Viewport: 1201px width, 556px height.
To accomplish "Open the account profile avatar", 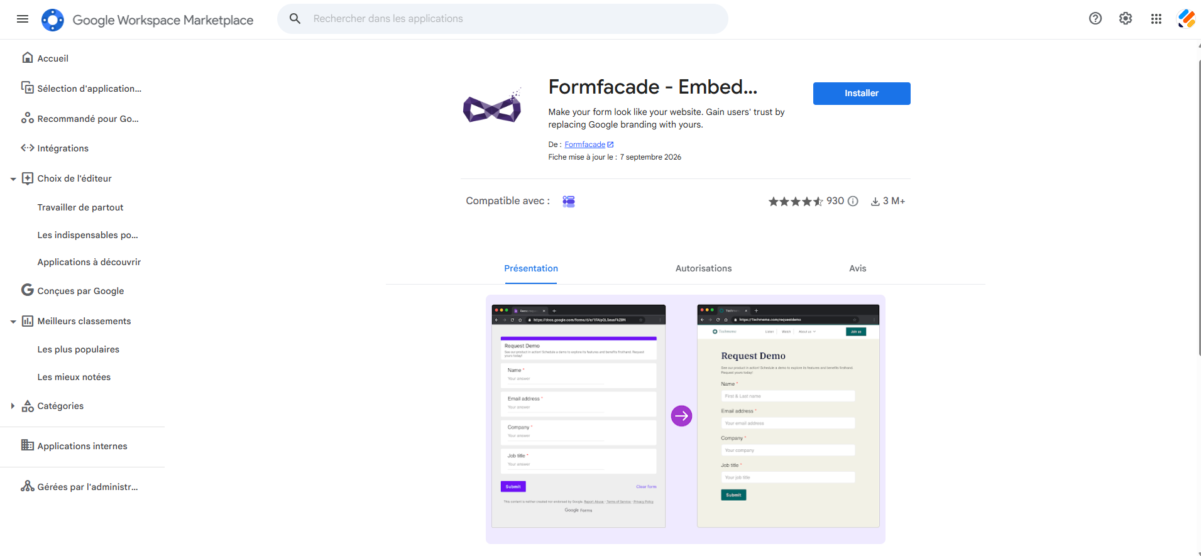I will [1186, 19].
